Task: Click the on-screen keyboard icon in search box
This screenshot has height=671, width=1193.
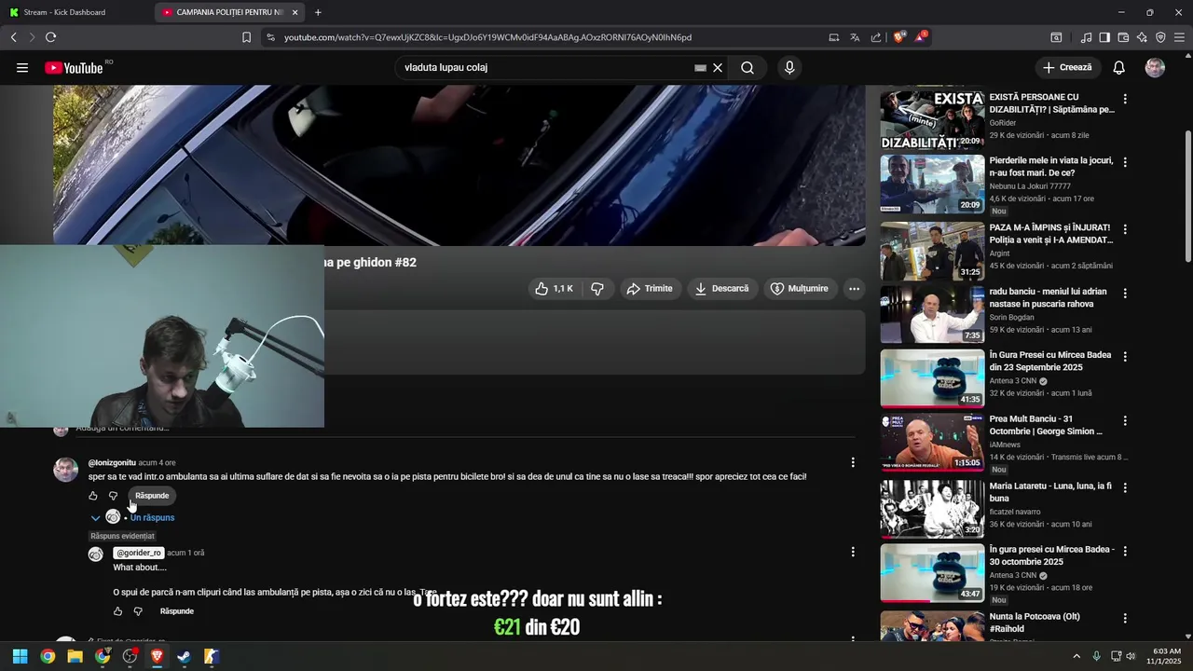Action: [701, 67]
